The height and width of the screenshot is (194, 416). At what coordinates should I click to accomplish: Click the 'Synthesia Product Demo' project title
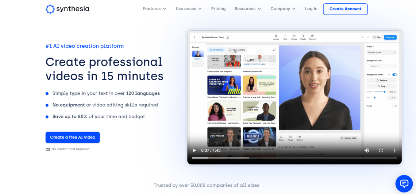(x=213, y=37)
